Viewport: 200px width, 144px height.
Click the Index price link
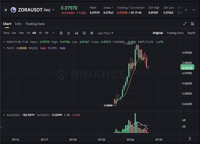(x=108, y=13)
